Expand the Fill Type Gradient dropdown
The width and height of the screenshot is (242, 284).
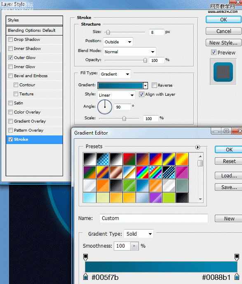[x=115, y=74]
